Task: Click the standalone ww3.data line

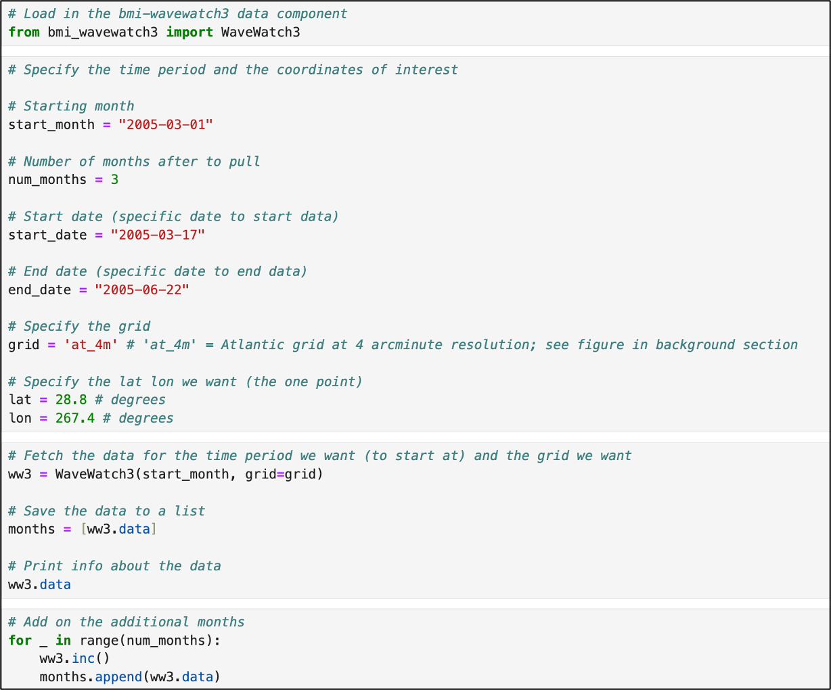Action: click(x=39, y=584)
